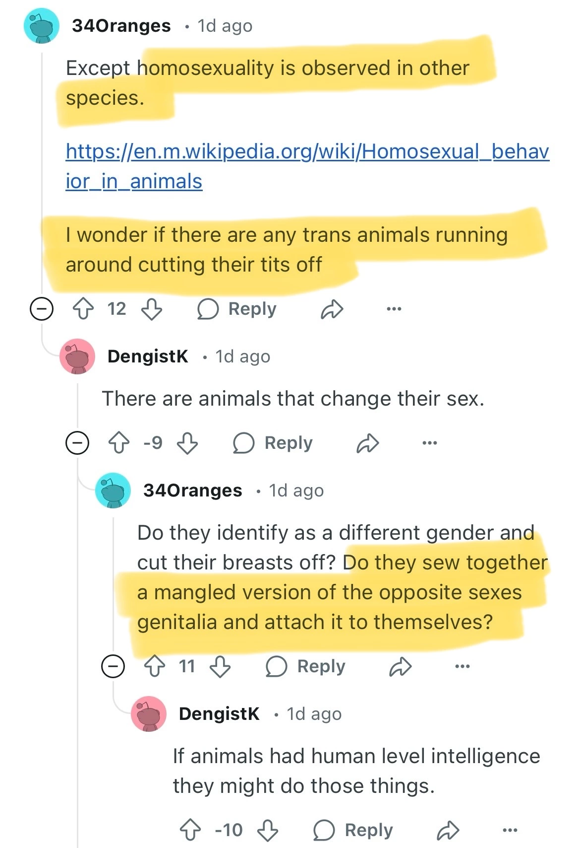Upvote the comment with 11 points

(x=155, y=666)
